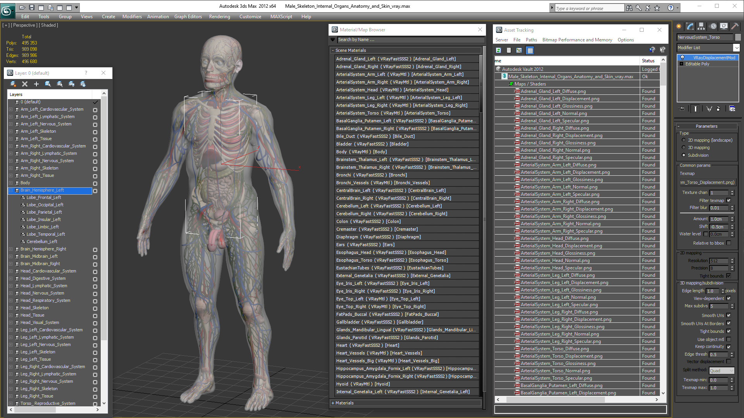Open the Utilities hammer panel tab

(x=735, y=26)
